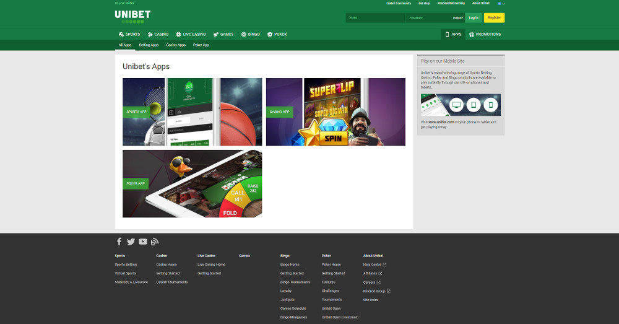The image size is (619, 324).
Task: Open the Unibet Community link
Action: click(x=399, y=3)
